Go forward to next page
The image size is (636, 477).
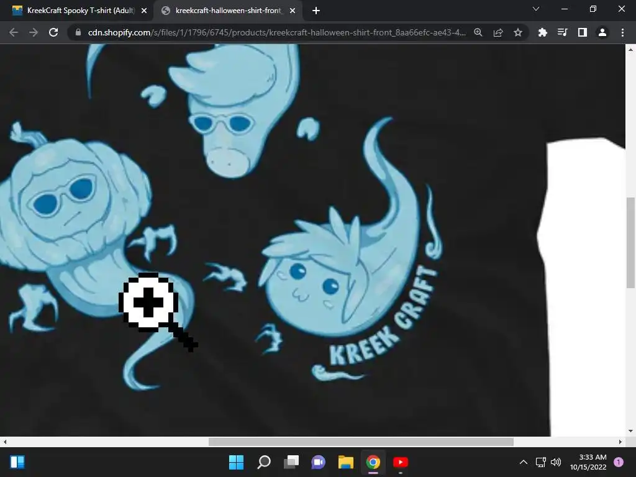point(34,32)
